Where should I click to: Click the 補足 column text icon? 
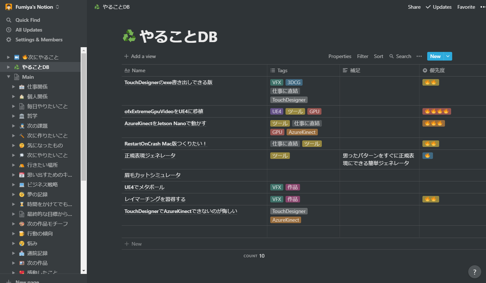pos(345,70)
